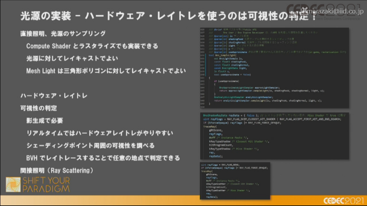Open the kRayTypeScatter TraceRay code snippet

click(235, 181)
